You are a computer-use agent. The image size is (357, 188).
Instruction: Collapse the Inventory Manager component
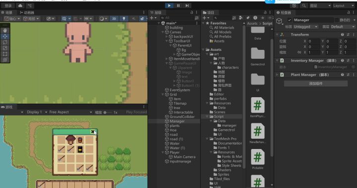277,61
